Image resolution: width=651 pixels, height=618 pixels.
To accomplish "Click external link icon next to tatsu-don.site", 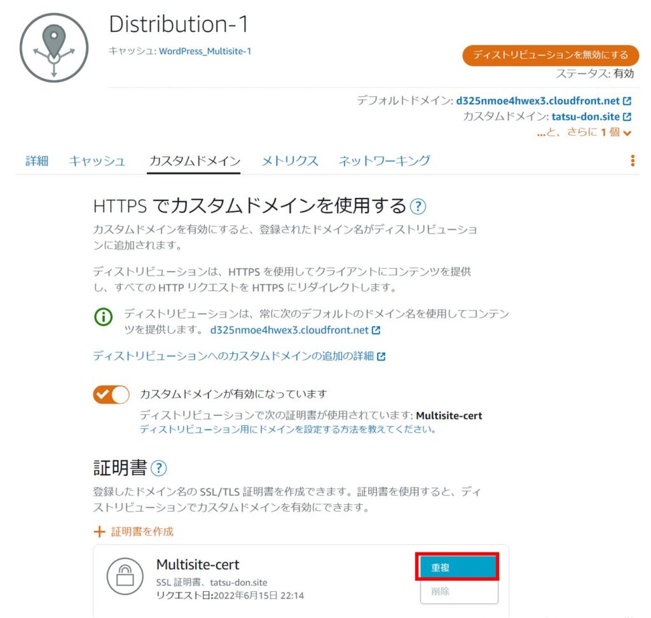I will [x=627, y=117].
